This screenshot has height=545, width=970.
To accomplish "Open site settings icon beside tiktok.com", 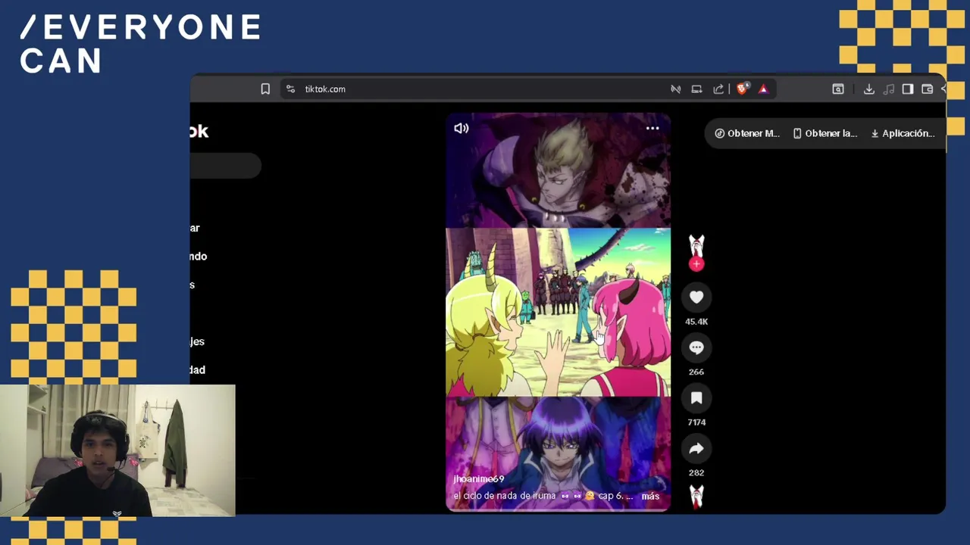I will pyautogui.click(x=290, y=89).
